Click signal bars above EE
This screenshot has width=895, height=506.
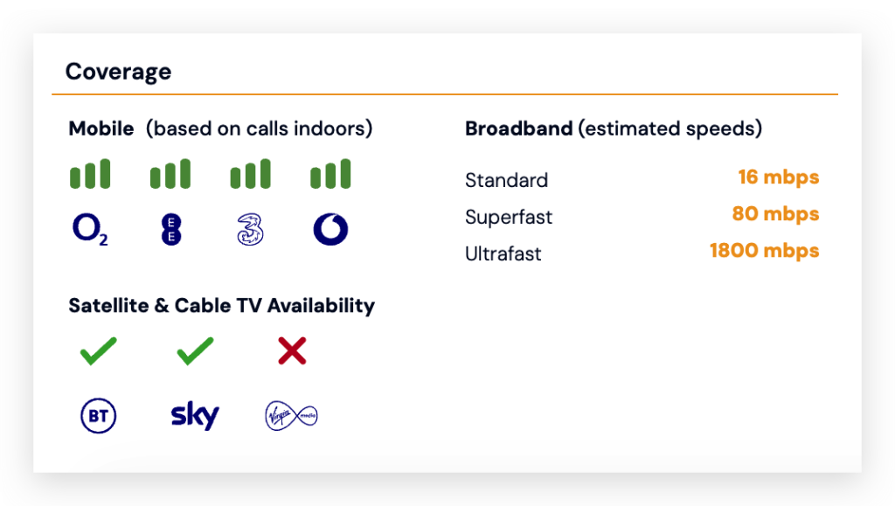click(x=170, y=173)
